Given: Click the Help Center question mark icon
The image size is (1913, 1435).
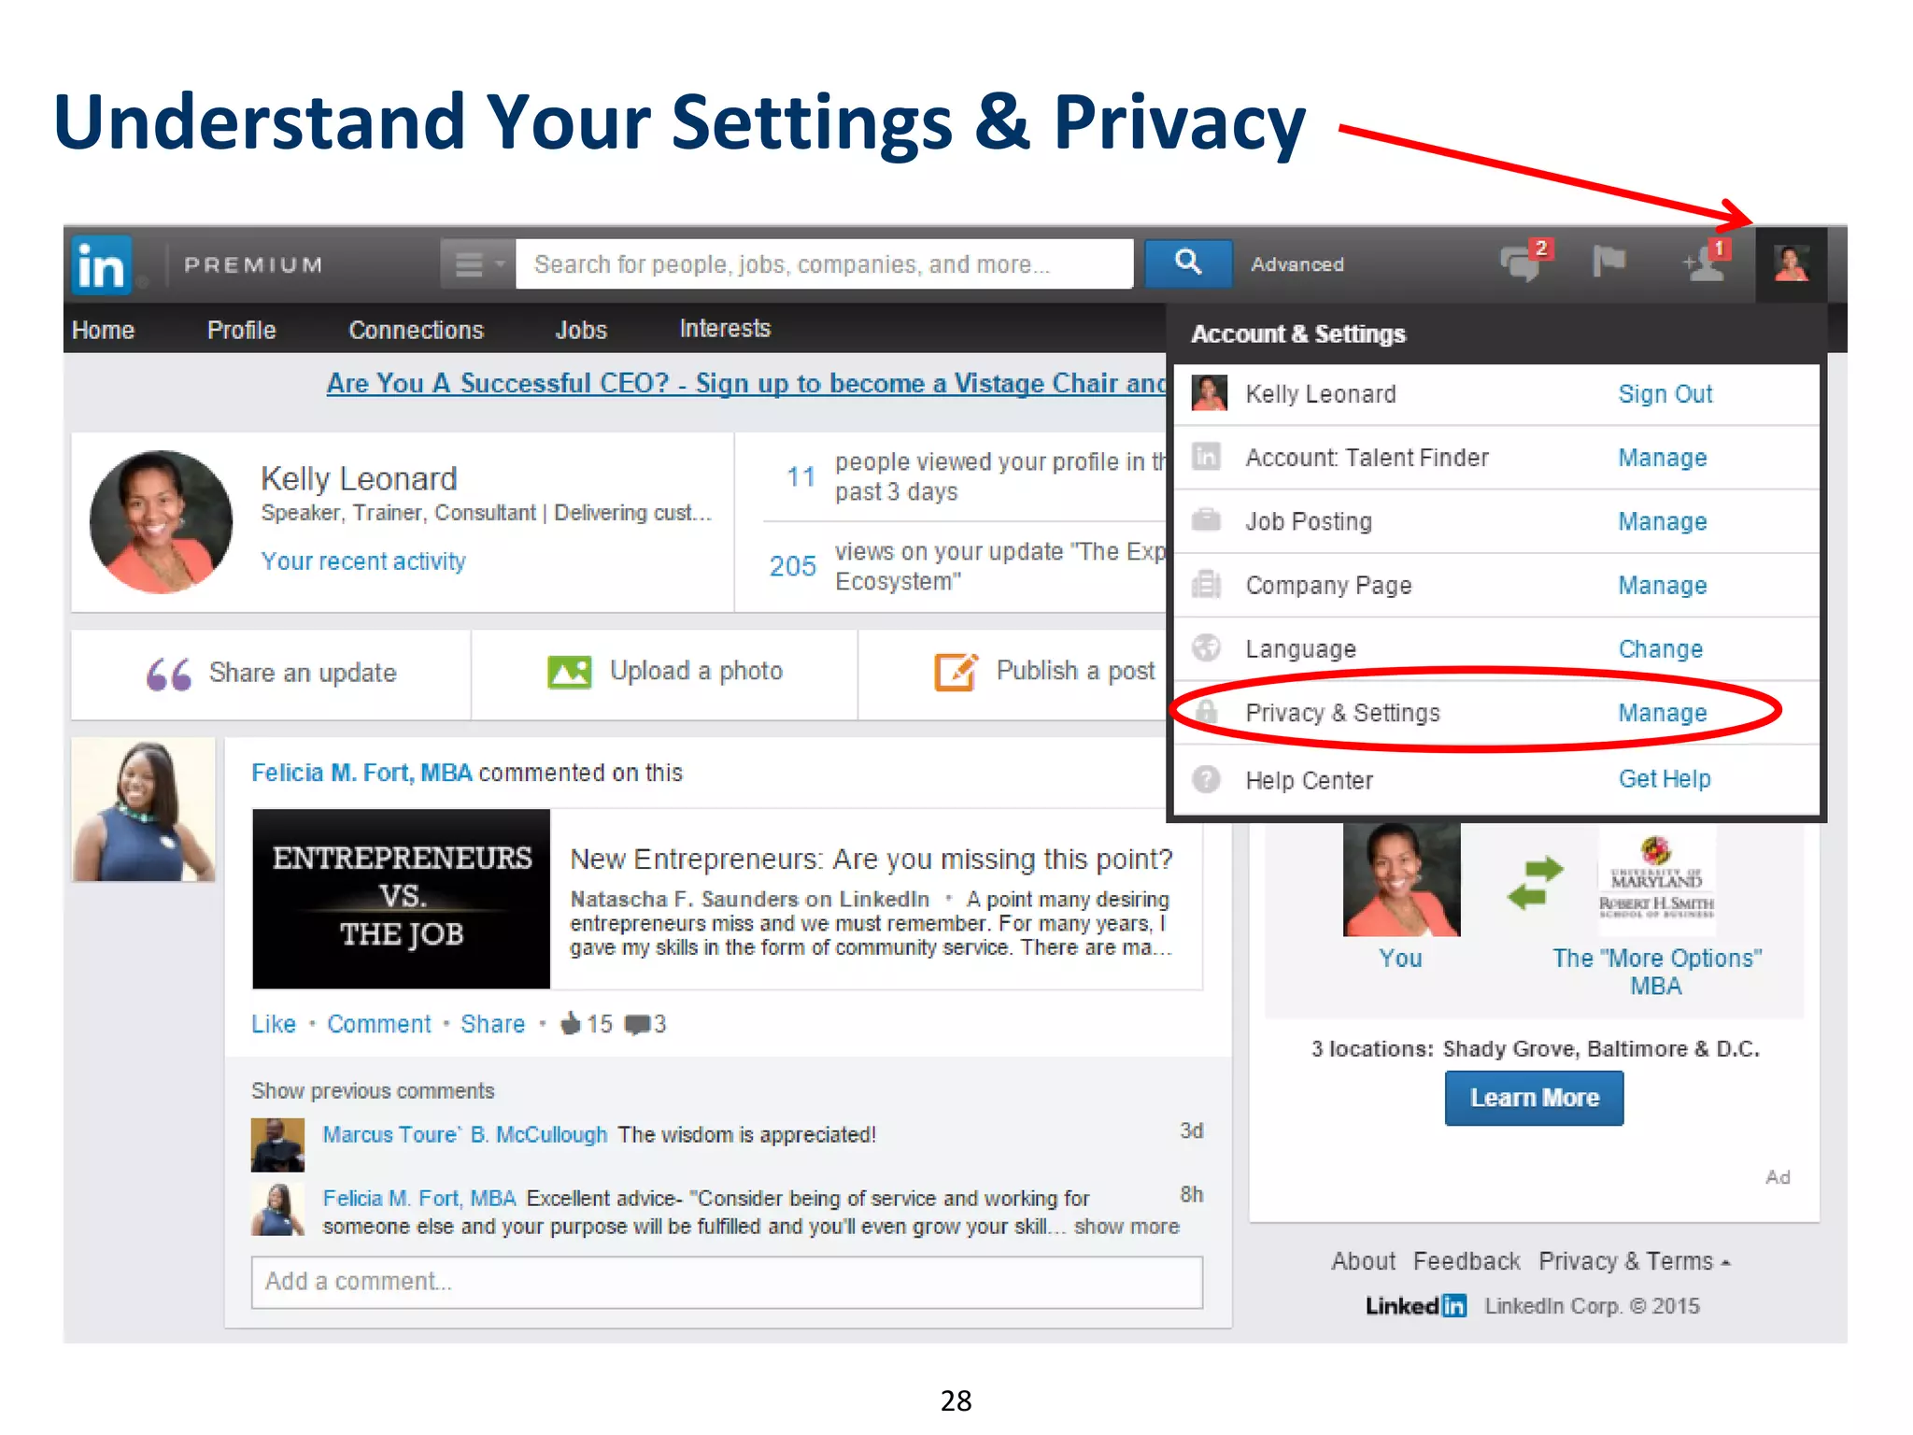Looking at the screenshot, I should [x=1207, y=779].
